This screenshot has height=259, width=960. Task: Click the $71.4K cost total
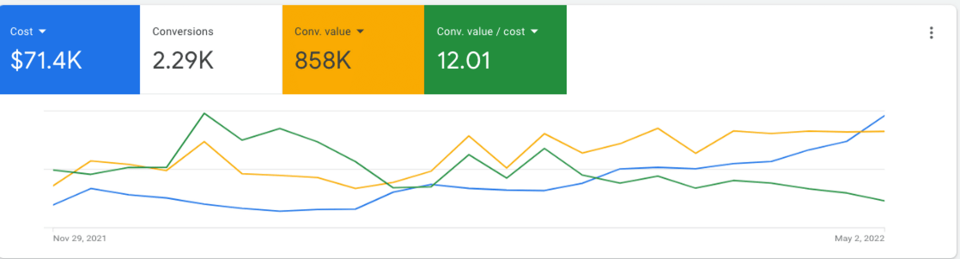(46, 60)
